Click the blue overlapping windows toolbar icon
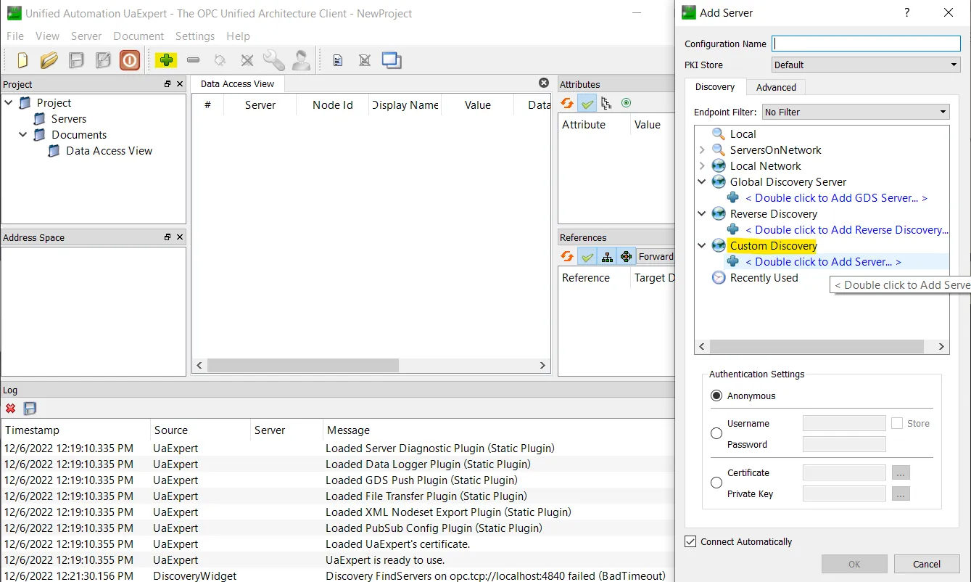Image resolution: width=971 pixels, height=582 pixels. 392,60
